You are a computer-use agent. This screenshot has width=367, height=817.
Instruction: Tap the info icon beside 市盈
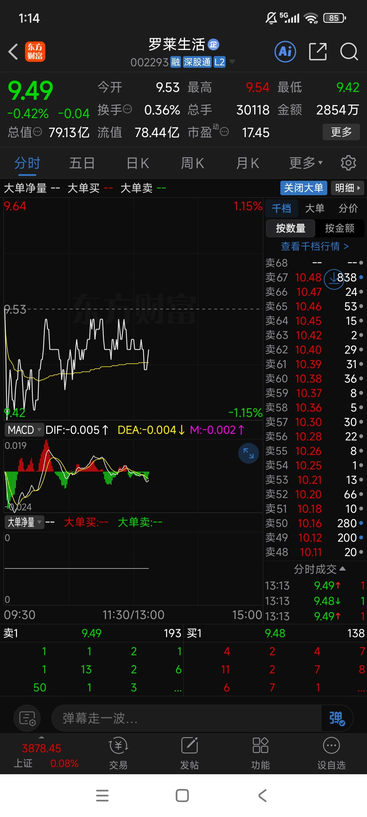[224, 132]
